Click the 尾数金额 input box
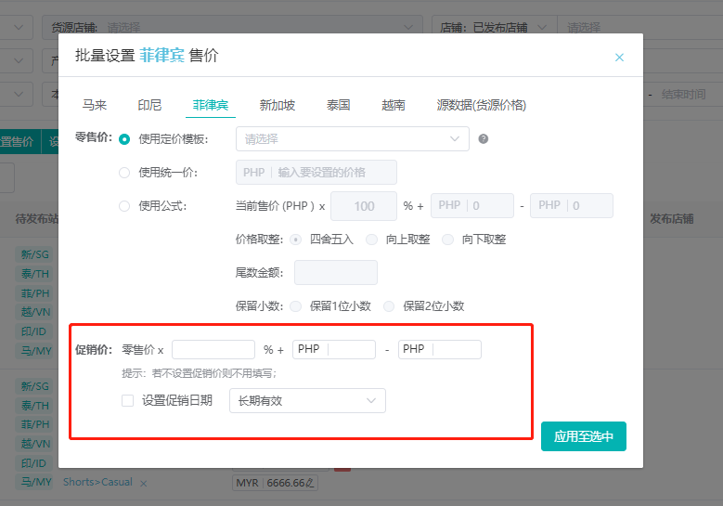The image size is (723, 506). 335,272
